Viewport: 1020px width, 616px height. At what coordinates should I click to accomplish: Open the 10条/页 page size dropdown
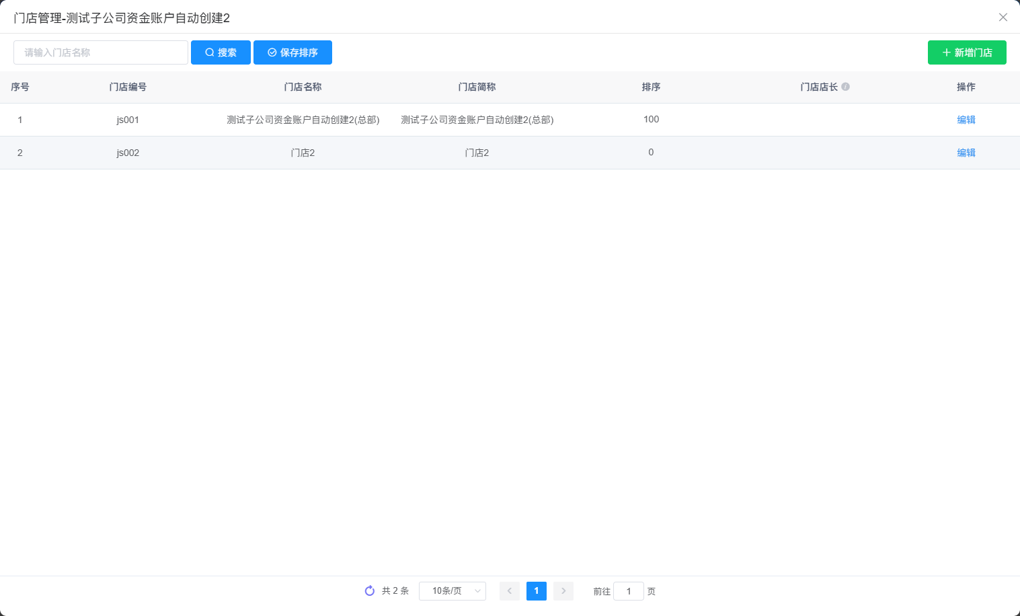click(x=453, y=591)
